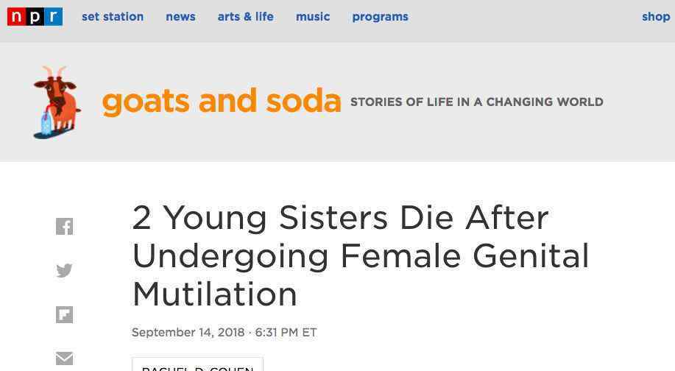Open the news menu
This screenshot has width=675, height=371.
pyautogui.click(x=181, y=17)
